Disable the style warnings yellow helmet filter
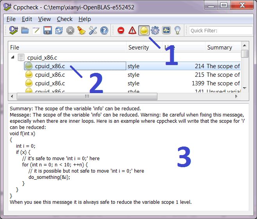The image size is (257, 219). point(144,30)
